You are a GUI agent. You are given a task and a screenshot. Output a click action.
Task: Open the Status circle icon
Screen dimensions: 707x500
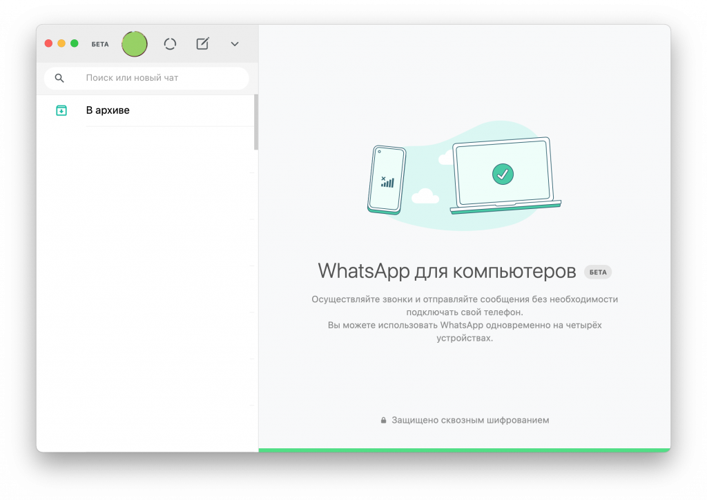pos(170,43)
